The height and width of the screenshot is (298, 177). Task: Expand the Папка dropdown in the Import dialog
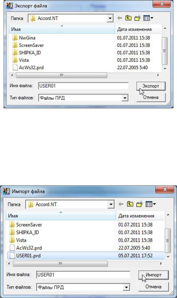pyautogui.click(x=111, y=204)
